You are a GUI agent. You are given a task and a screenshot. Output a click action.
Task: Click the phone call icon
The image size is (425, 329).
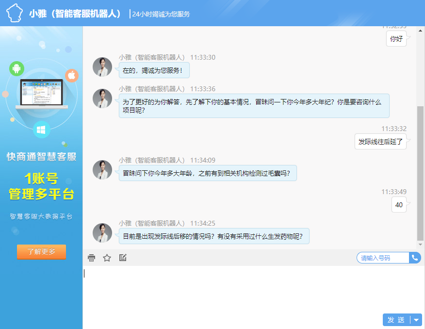415,258
